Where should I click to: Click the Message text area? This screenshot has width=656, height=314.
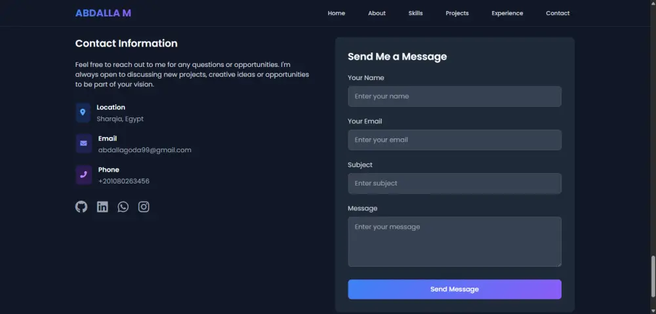tap(454, 241)
